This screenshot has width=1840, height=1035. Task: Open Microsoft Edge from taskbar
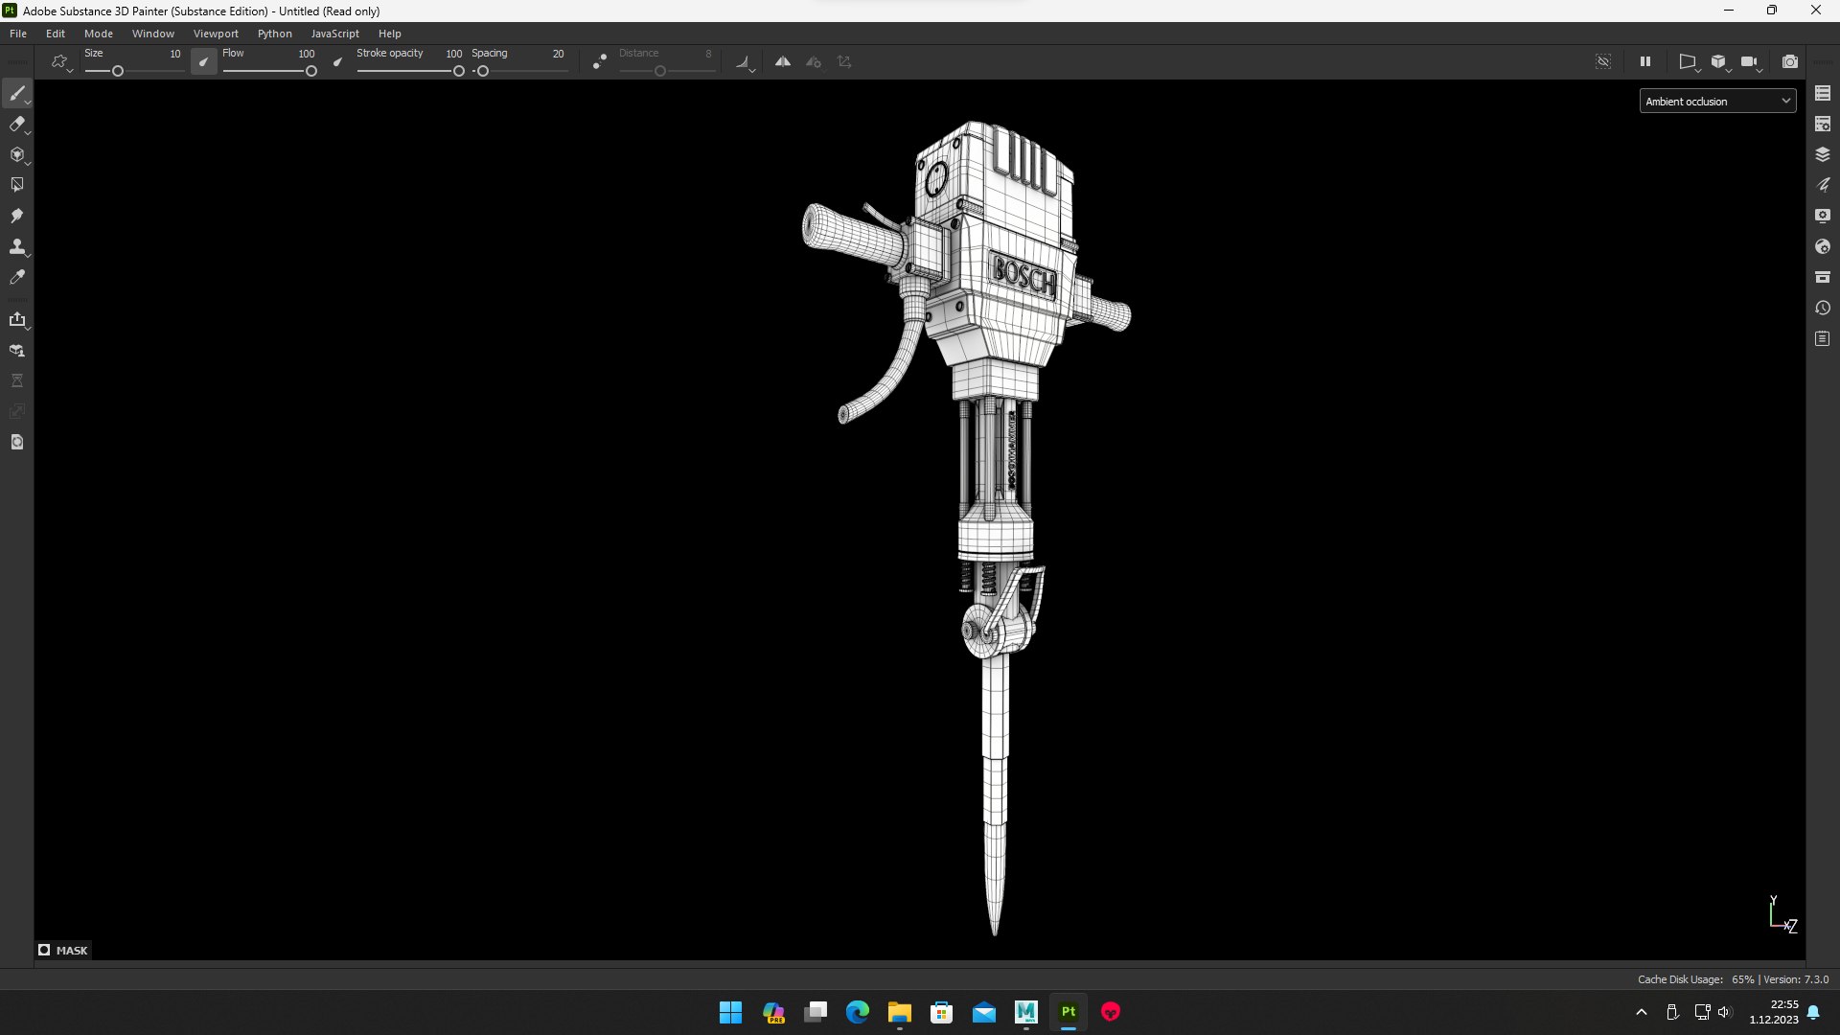(x=858, y=1012)
